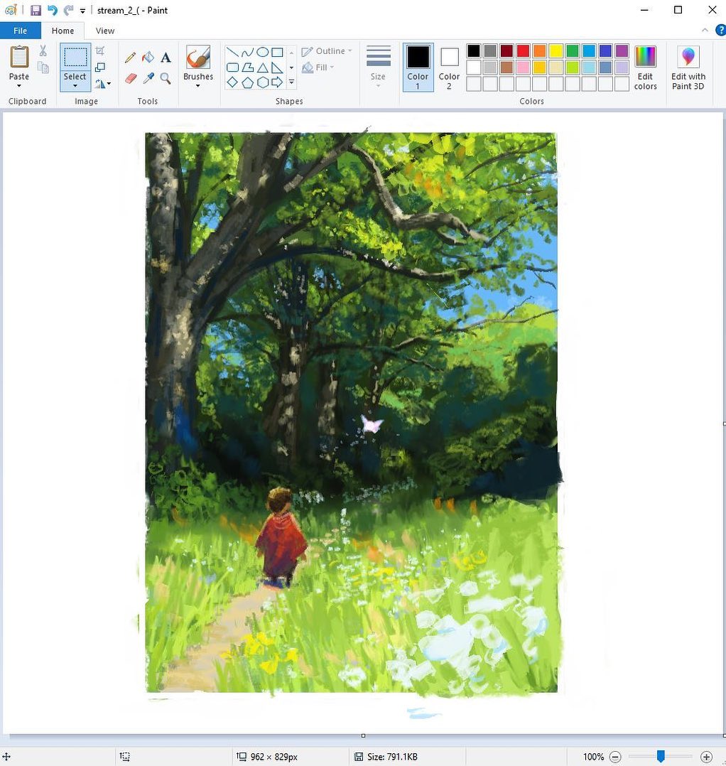Choose the Diamond shape
Screen dimensions: 726x766
[x=232, y=82]
